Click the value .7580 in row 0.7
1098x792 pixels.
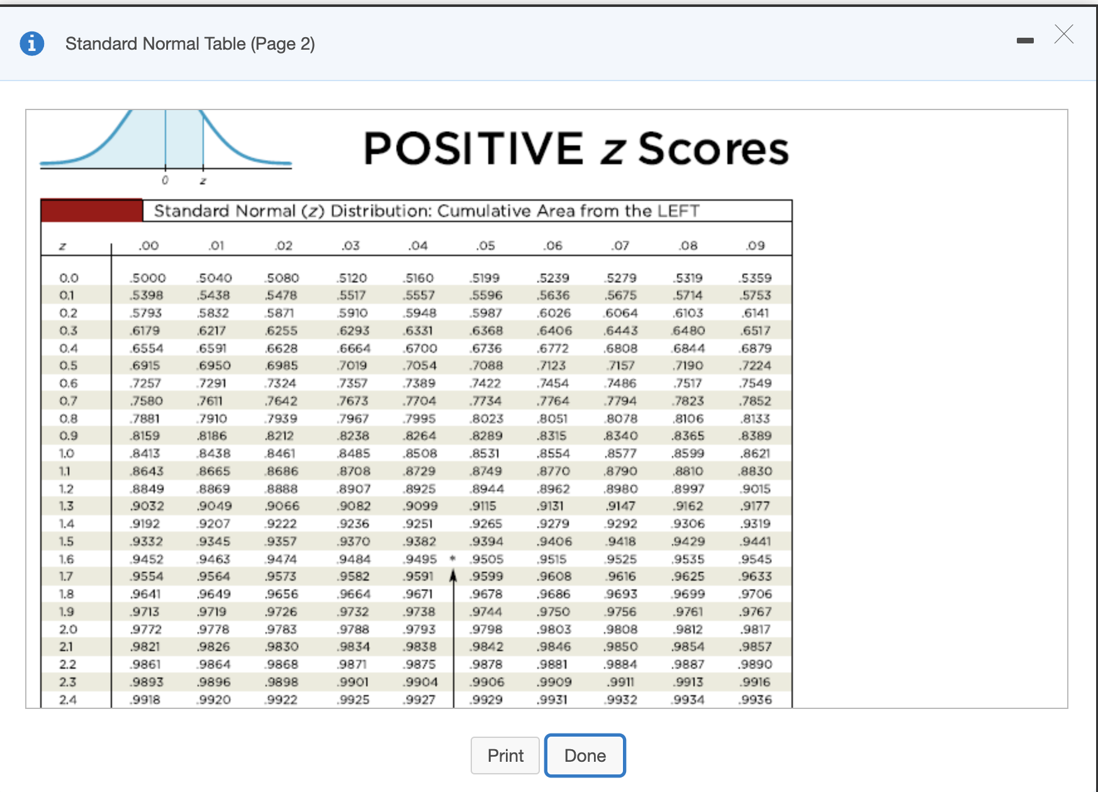pyautogui.click(x=146, y=401)
